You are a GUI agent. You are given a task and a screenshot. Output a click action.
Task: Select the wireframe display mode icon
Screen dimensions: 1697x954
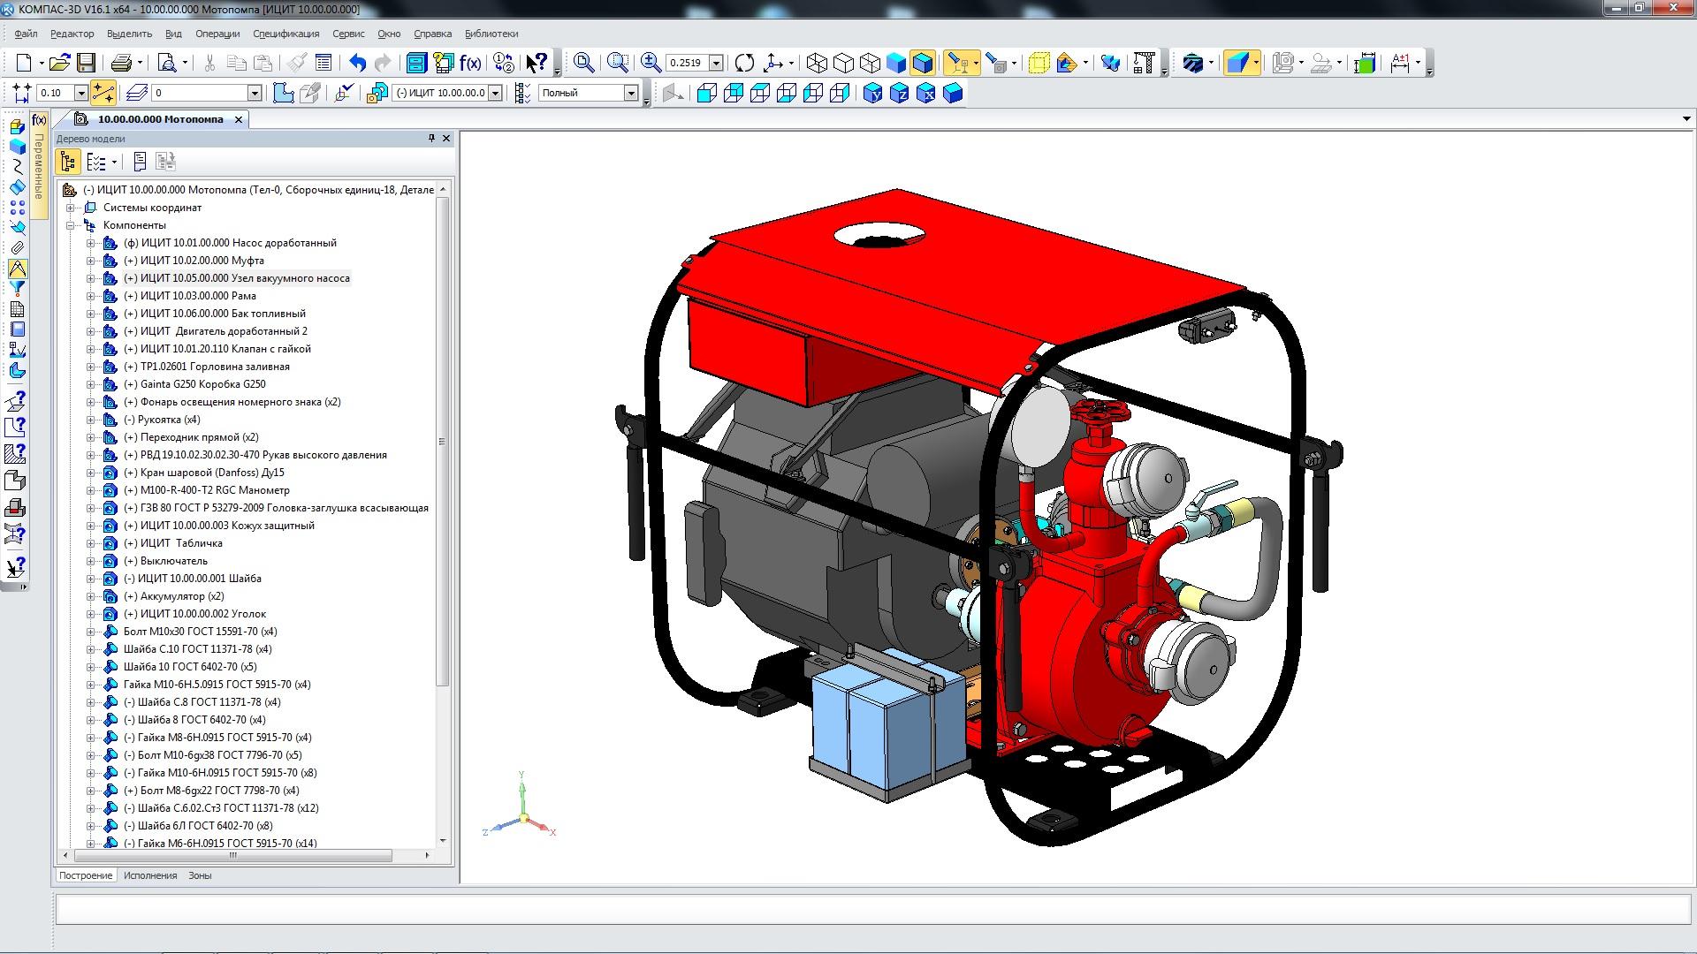[817, 63]
